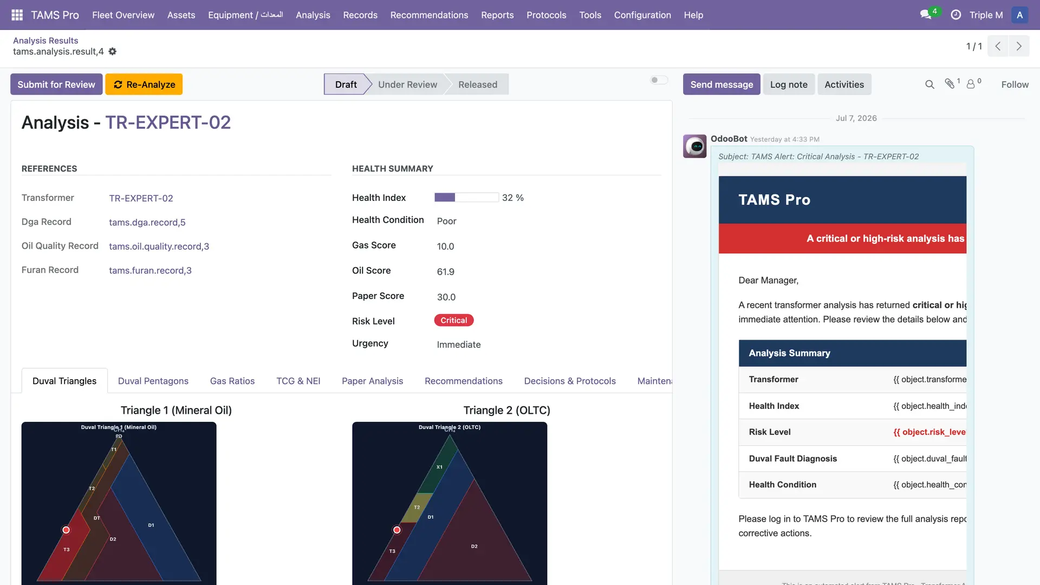Switch to the TCG & NEI tab
The height and width of the screenshot is (585, 1040).
tap(298, 381)
